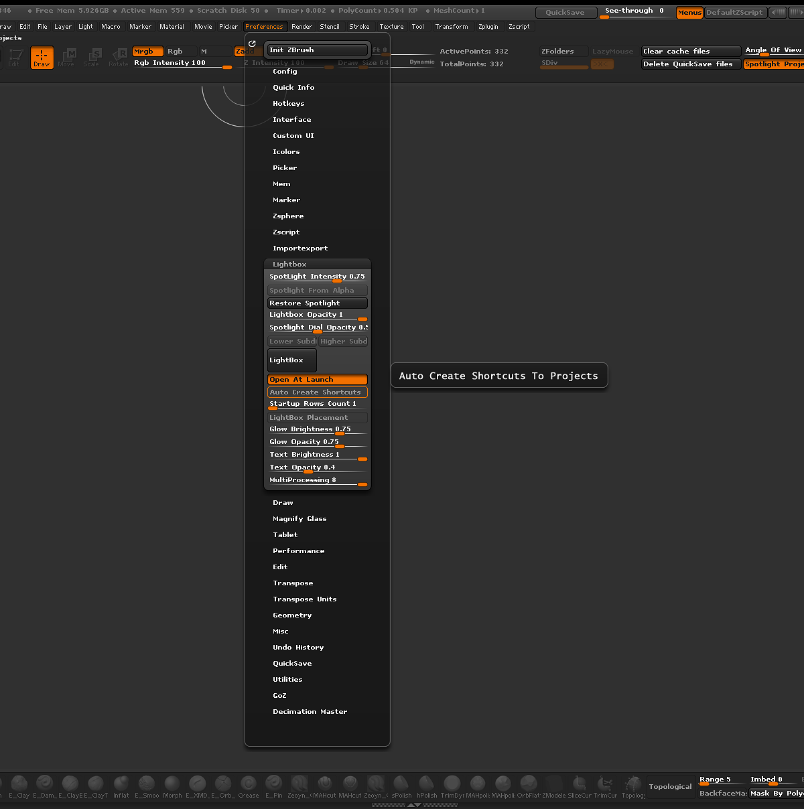The height and width of the screenshot is (809, 804).
Task: Select the Rotate mode icon
Action: [119, 58]
